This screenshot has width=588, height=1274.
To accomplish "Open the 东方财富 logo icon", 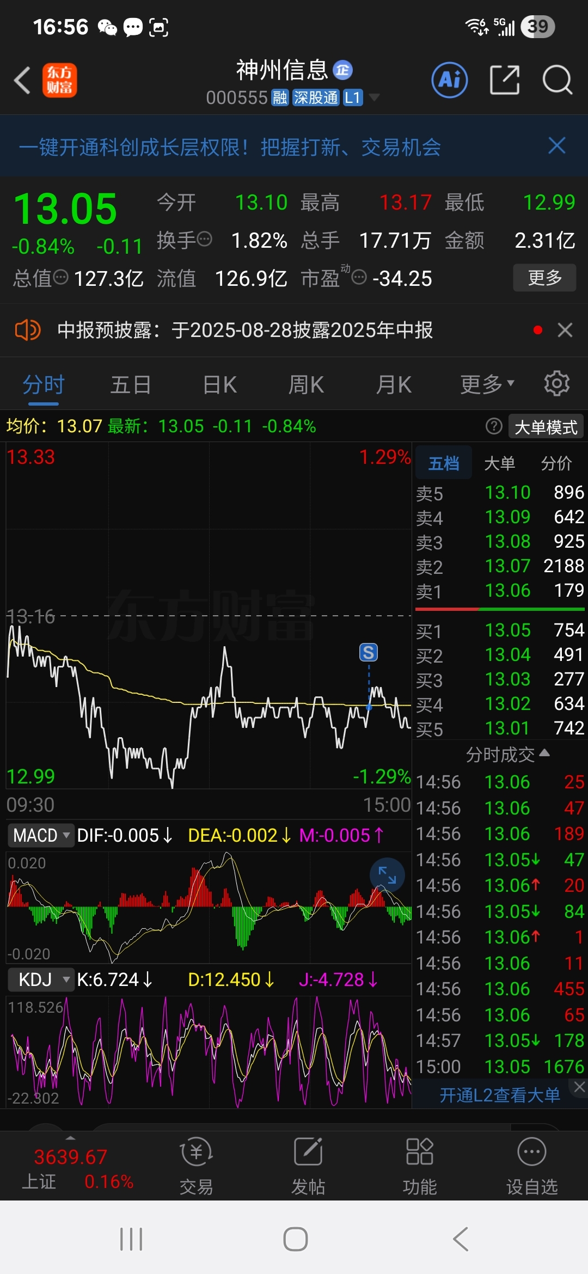I will coord(60,81).
